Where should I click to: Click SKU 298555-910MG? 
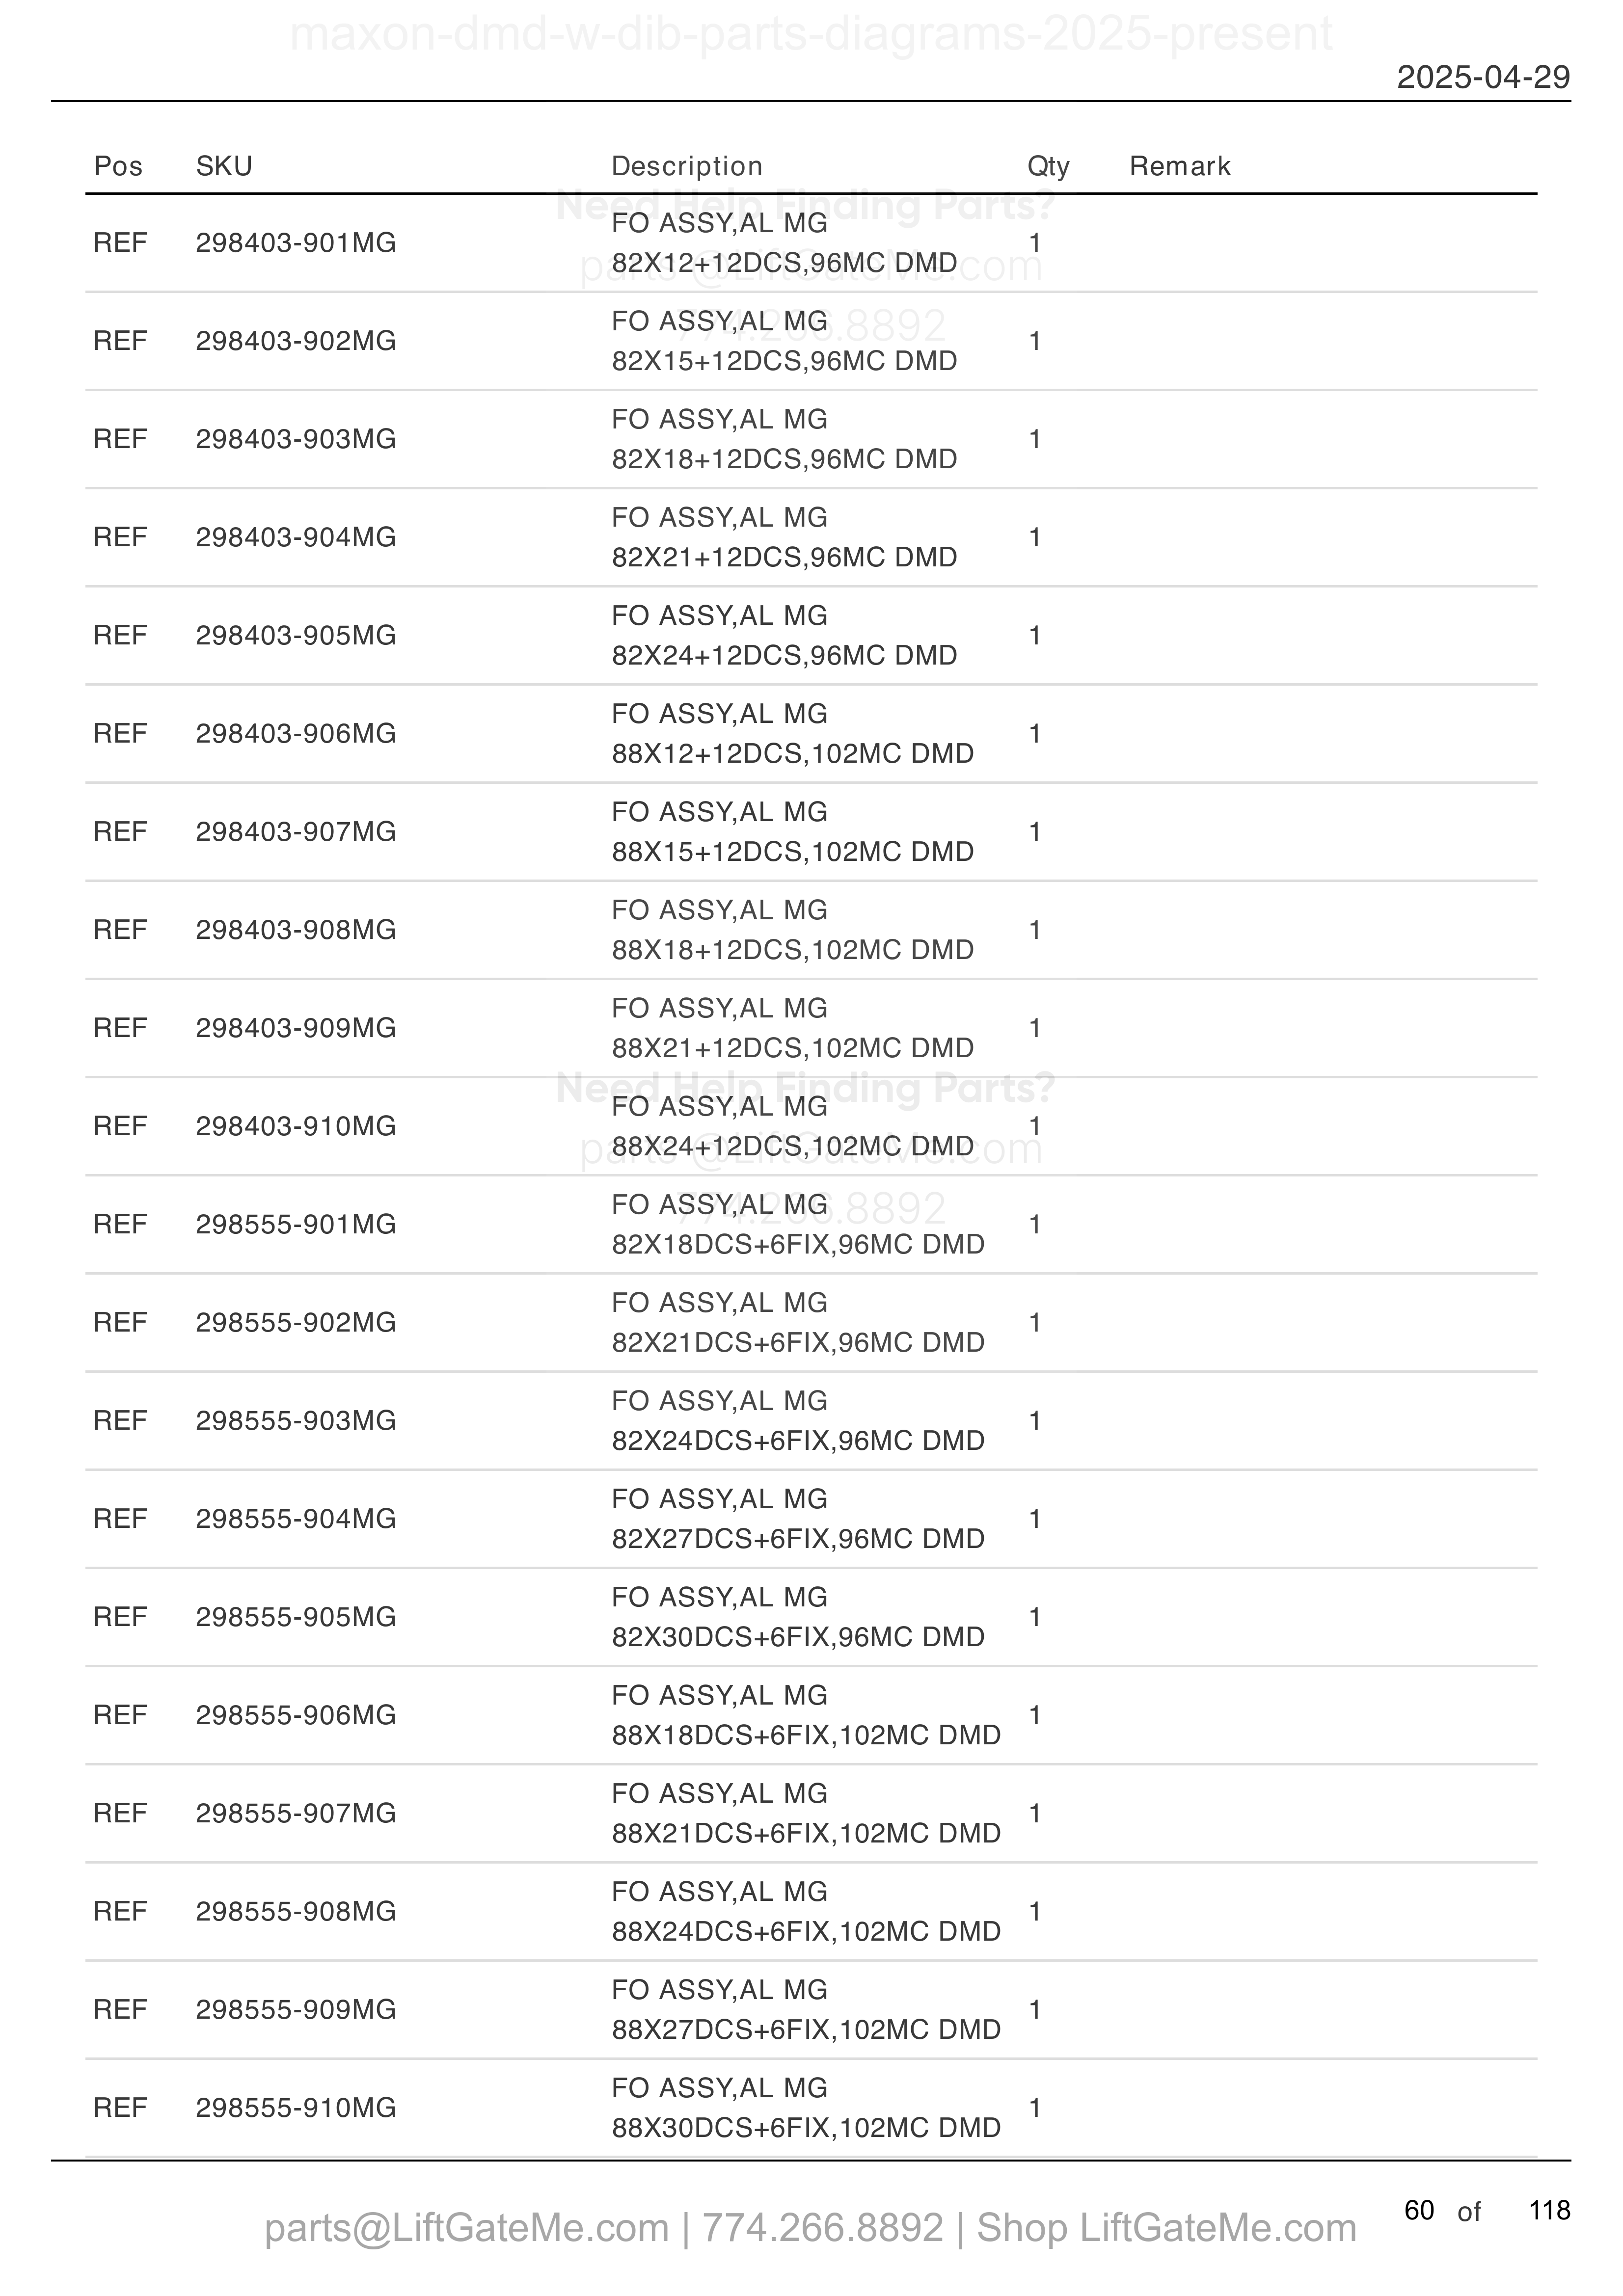pyautogui.click(x=296, y=2107)
